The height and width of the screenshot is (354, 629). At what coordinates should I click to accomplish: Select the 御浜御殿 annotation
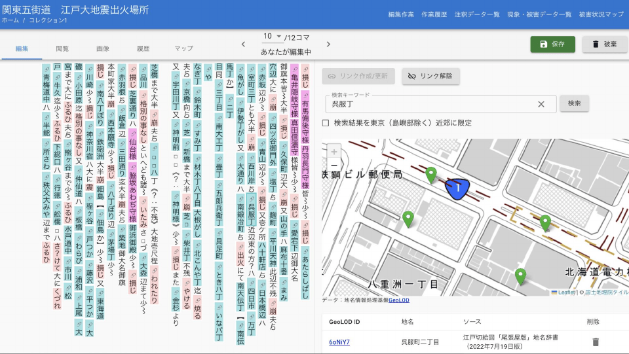[x=132, y=240]
